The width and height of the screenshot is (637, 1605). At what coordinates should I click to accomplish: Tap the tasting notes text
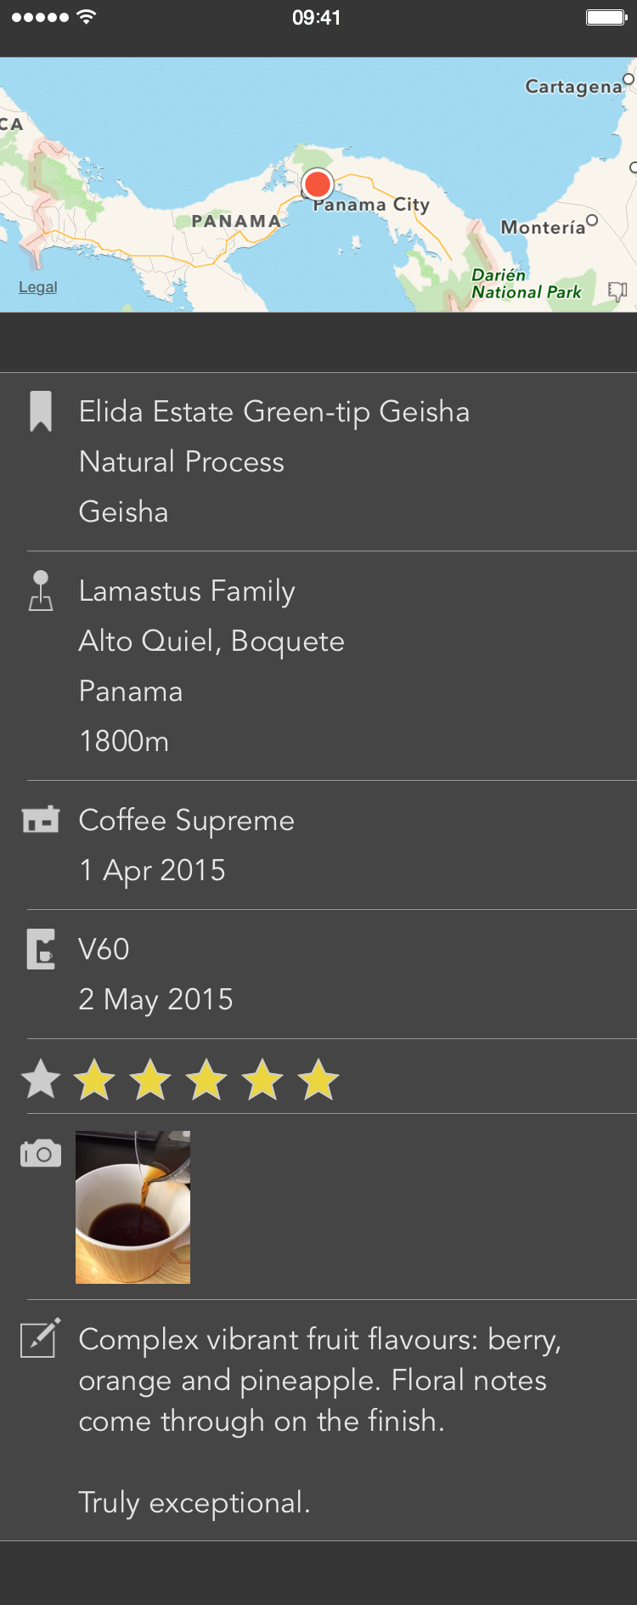[319, 1380]
